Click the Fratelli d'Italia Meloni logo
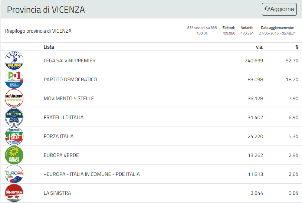The height and width of the screenshot is (203, 302). [14, 117]
